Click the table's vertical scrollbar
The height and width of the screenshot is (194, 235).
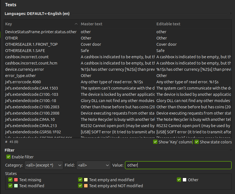[233, 82]
